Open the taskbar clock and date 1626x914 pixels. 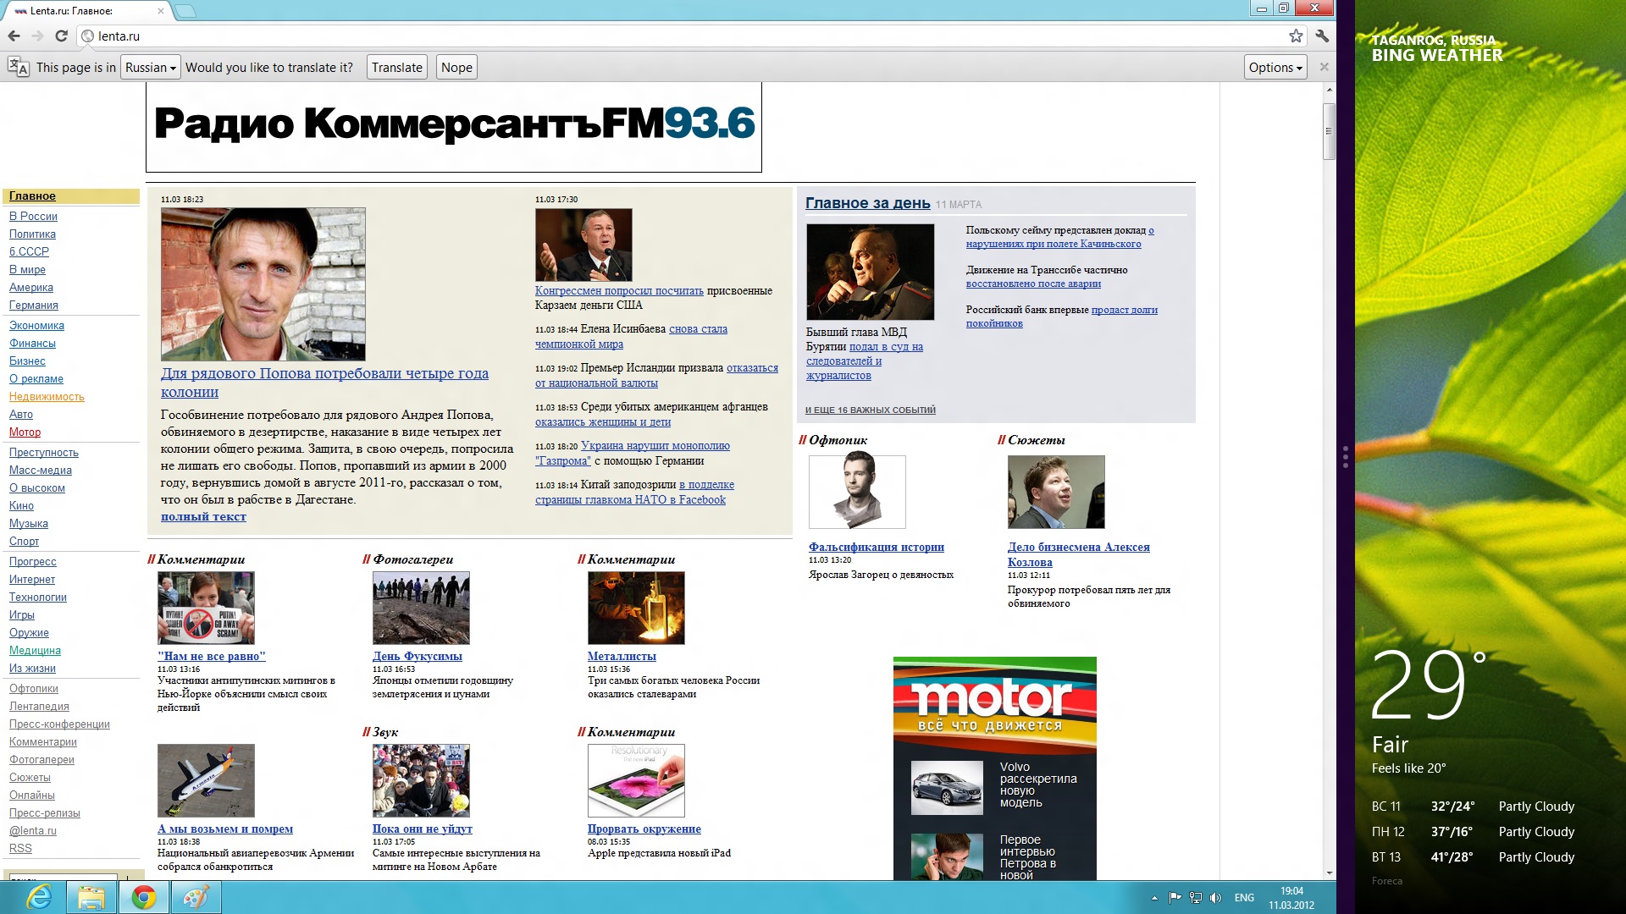point(1291,898)
